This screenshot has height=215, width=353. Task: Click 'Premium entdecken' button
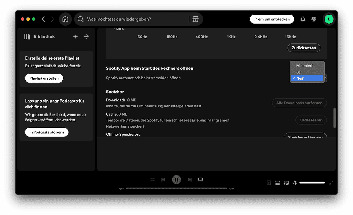(x=272, y=19)
